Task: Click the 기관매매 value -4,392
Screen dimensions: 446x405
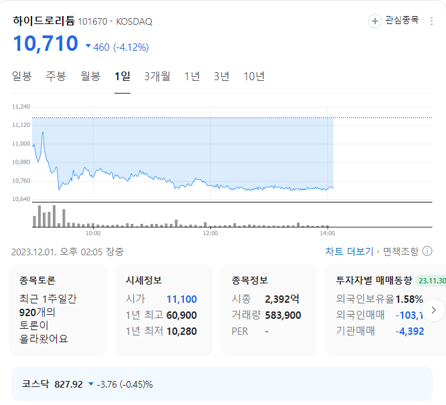Action: [x=410, y=331]
